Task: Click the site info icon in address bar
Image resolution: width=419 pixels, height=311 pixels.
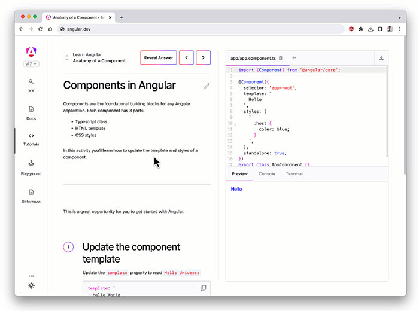Action: pos(62,29)
